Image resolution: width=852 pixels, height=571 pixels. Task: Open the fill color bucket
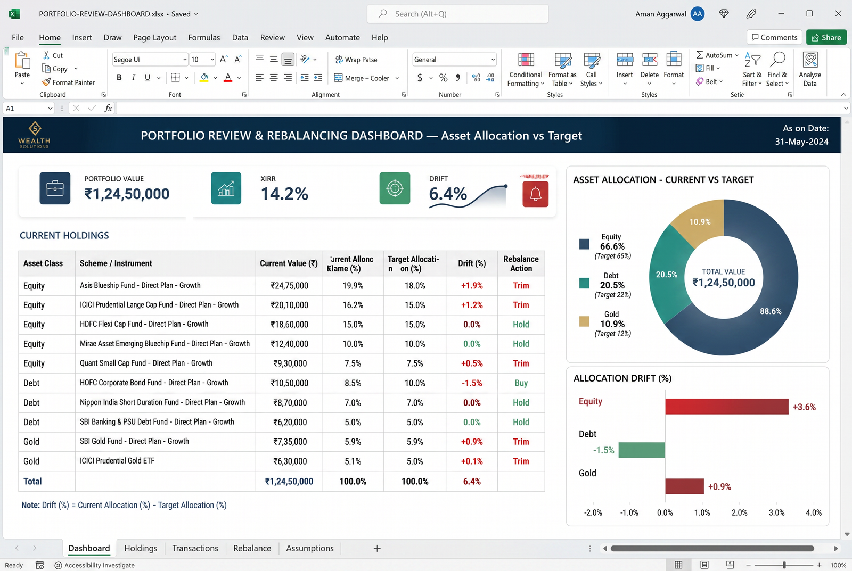(204, 78)
